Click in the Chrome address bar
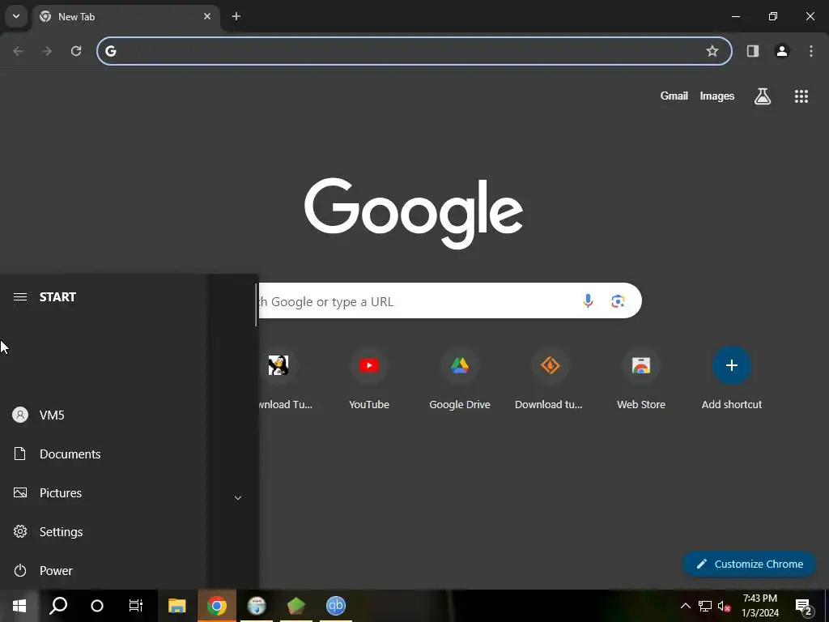The height and width of the screenshot is (622, 829). tap(414, 51)
